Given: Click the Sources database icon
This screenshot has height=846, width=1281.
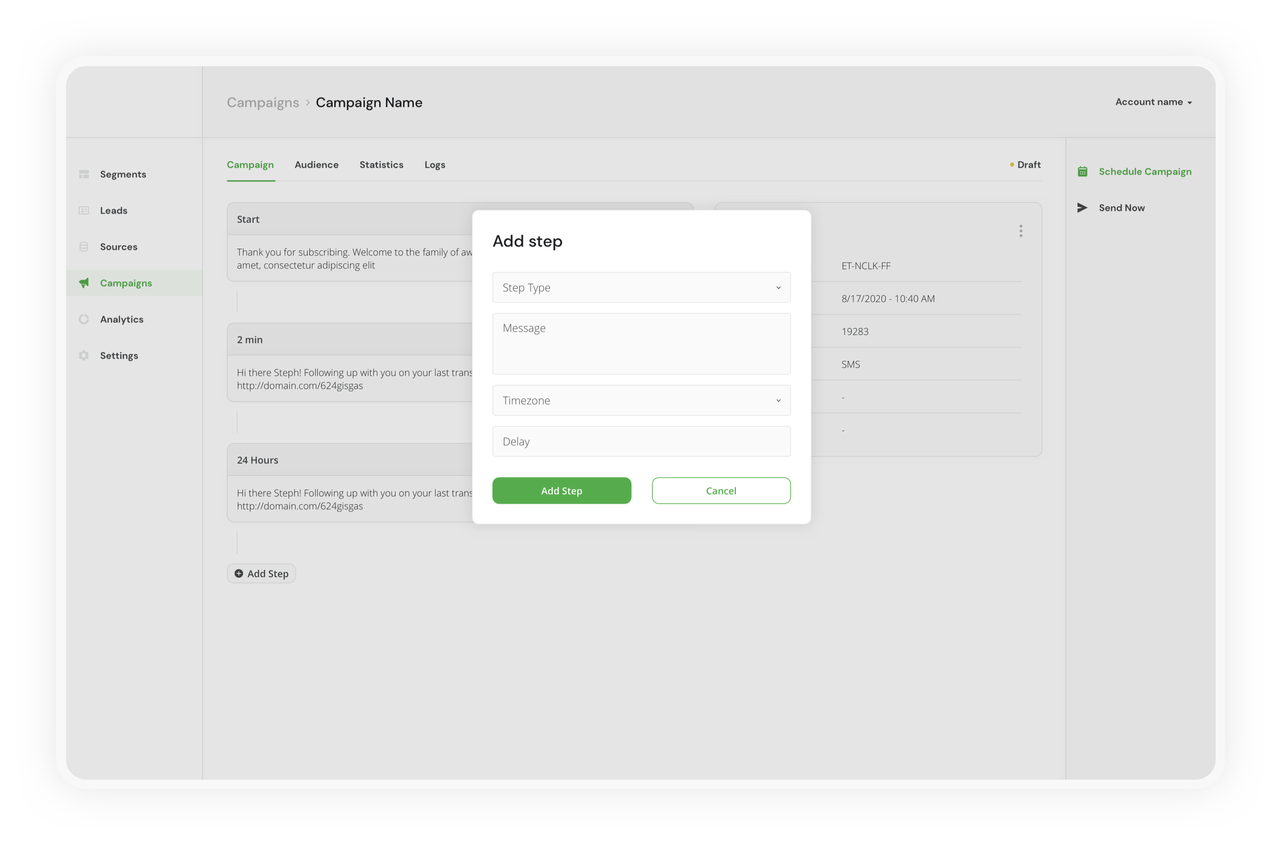Looking at the screenshot, I should [x=84, y=246].
